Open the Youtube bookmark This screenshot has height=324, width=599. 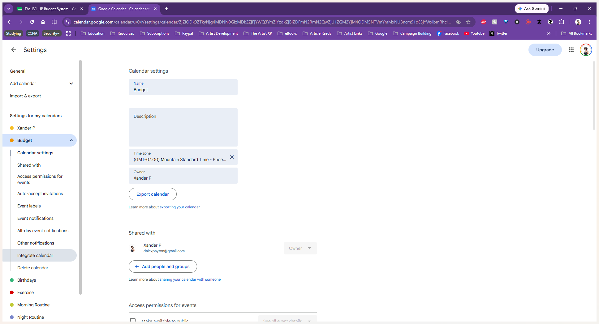point(474,33)
